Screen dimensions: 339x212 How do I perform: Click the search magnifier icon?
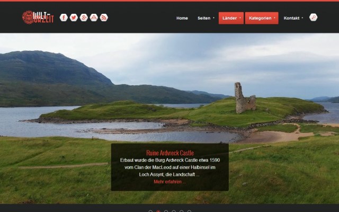pyautogui.click(x=313, y=17)
